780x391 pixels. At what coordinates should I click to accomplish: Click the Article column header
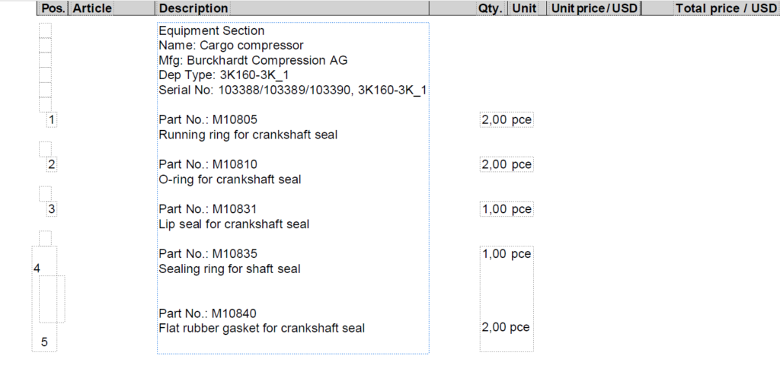[92, 8]
